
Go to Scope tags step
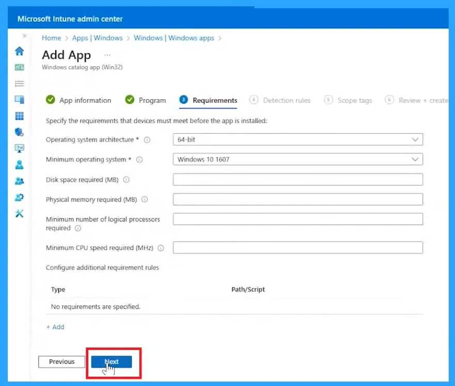(348, 100)
